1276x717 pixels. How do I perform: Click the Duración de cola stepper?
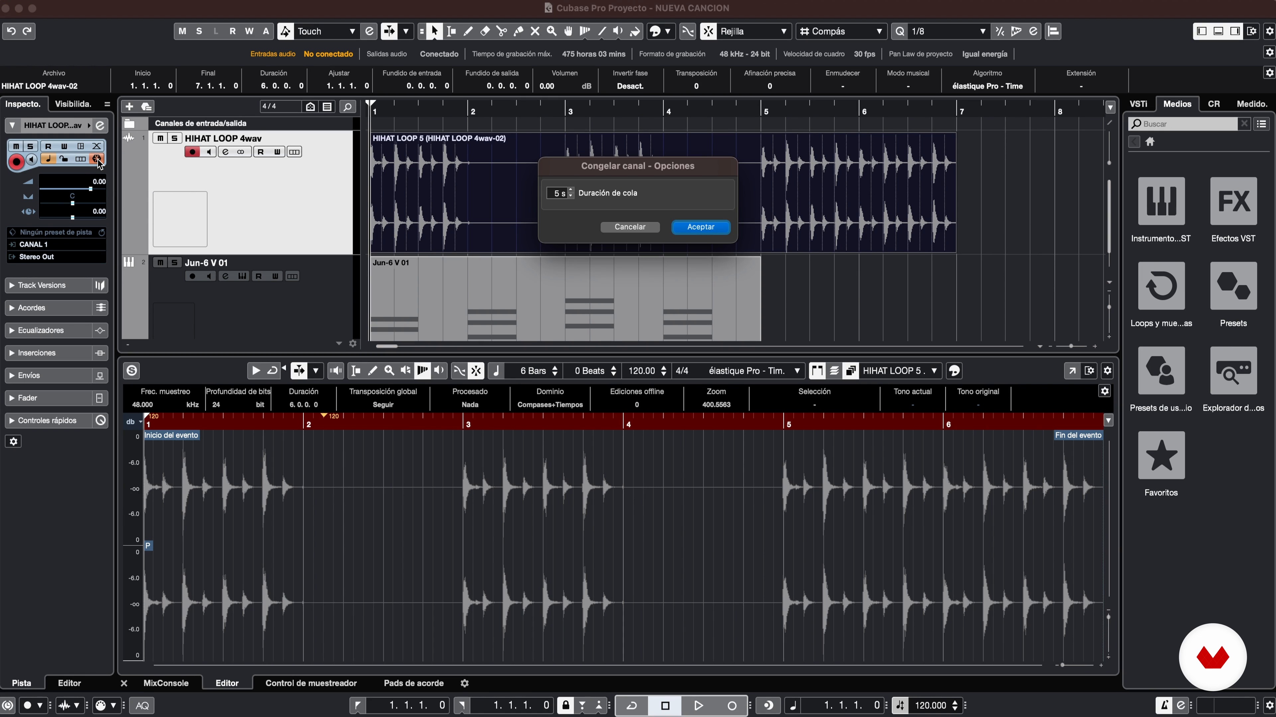pyautogui.click(x=571, y=193)
